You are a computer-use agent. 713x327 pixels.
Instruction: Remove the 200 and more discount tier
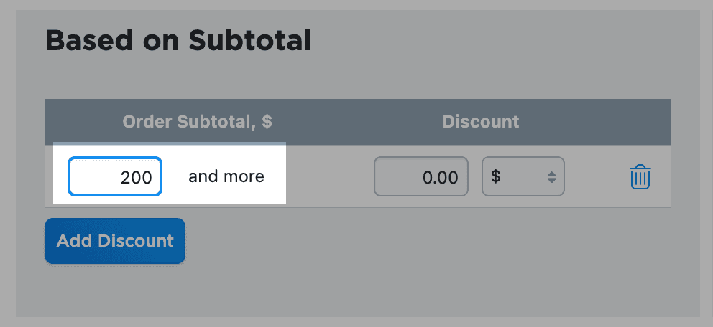tap(640, 176)
